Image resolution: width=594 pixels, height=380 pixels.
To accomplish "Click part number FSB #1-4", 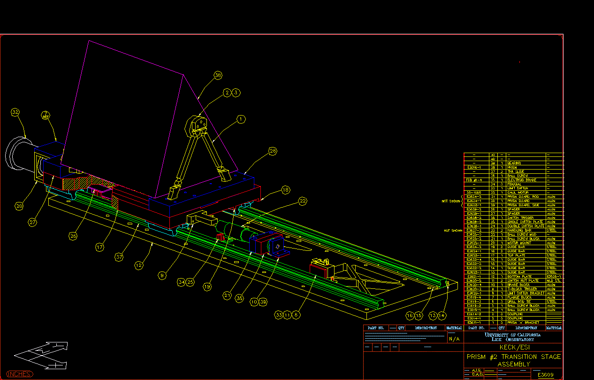I will coord(474,180).
